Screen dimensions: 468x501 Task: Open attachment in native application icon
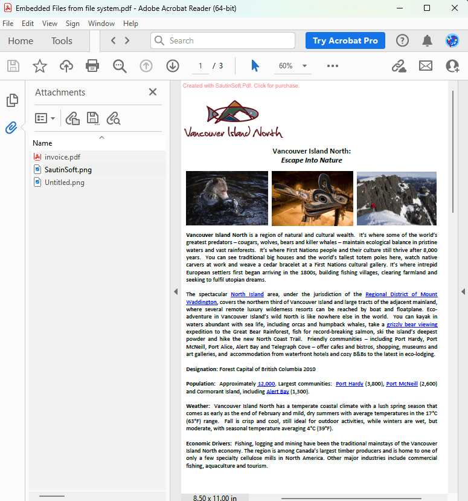(x=72, y=118)
